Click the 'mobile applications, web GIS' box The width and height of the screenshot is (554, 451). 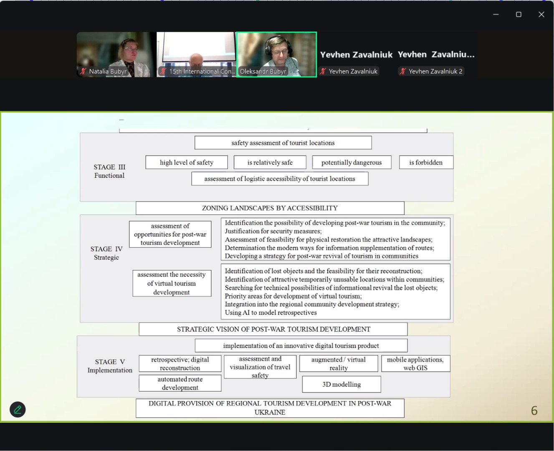[415, 363]
